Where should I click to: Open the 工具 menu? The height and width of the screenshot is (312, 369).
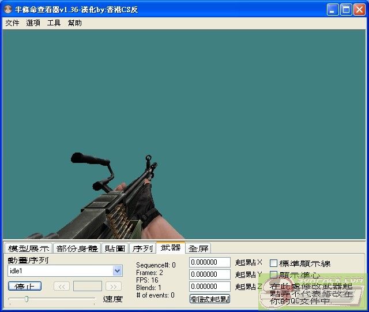(x=54, y=23)
